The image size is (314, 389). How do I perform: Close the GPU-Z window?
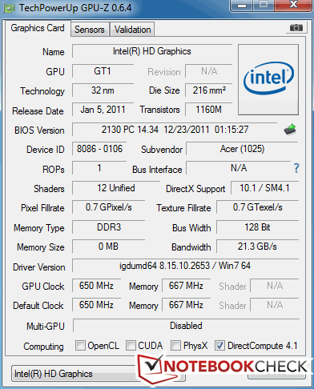click(293, 6)
